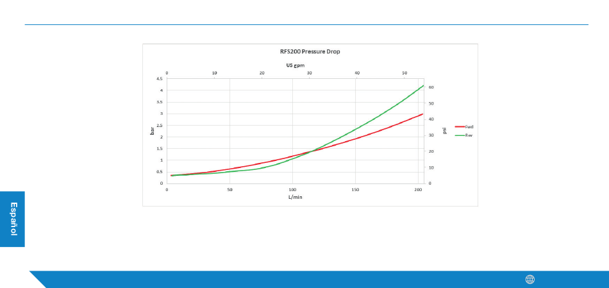Click the green Rev legend swatch

point(460,135)
